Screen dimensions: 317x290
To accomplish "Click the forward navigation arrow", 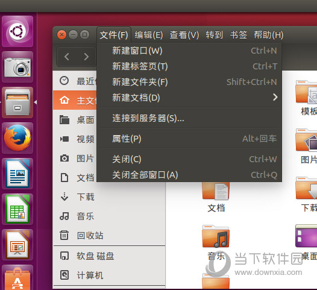I will pos(86,57).
